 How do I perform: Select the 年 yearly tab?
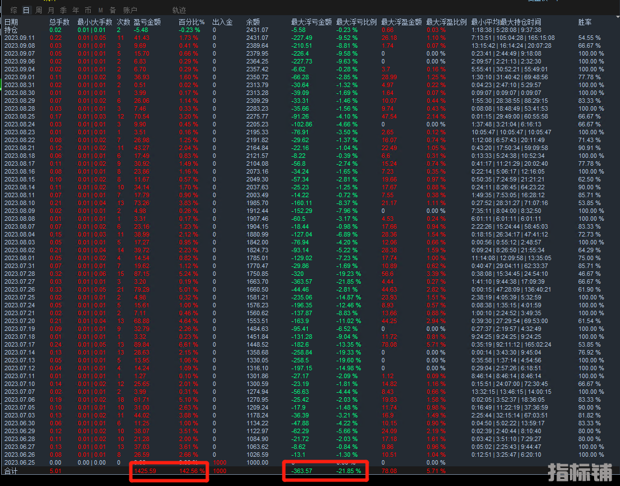pos(75,10)
